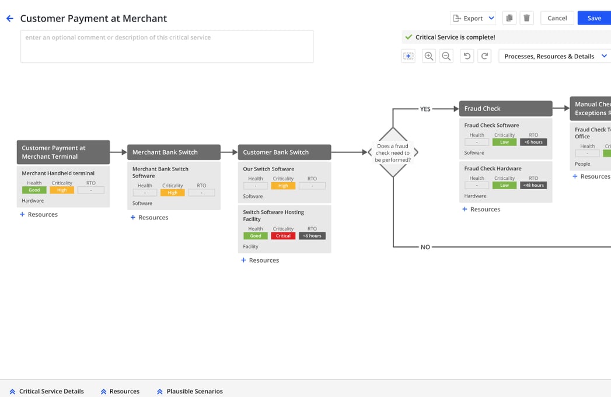Viewport: 611px width, 397px height.
Task: Add Resources under Fraud Check
Action: pyautogui.click(x=481, y=209)
